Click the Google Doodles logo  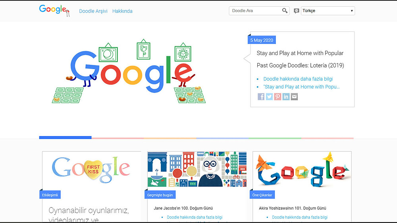pyautogui.click(x=54, y=10)
